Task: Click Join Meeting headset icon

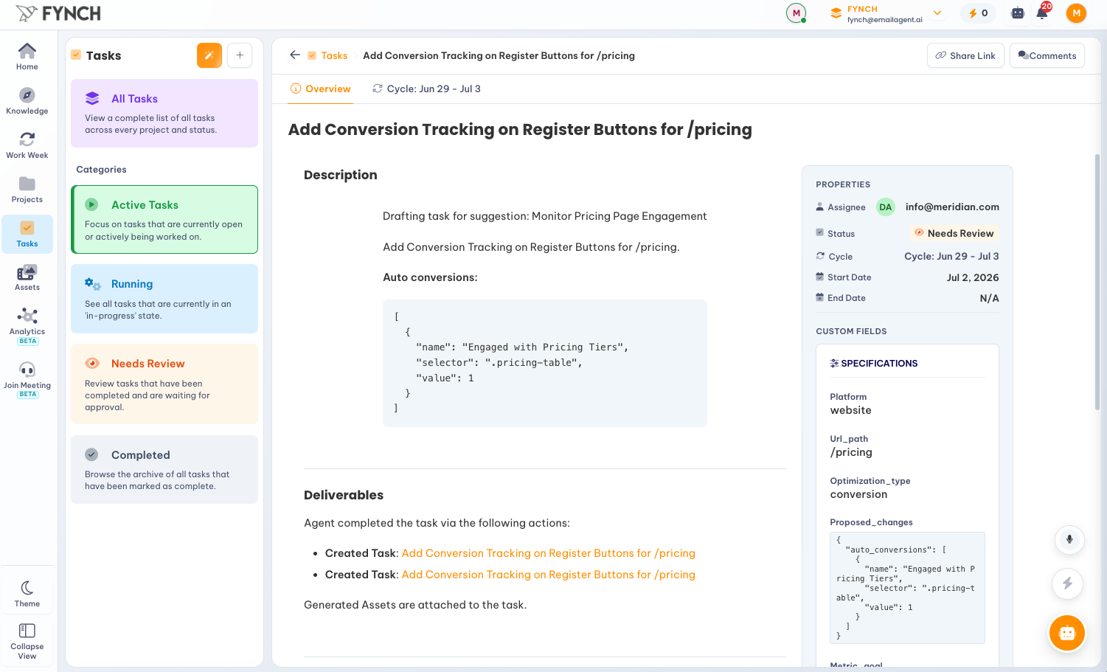Action: tap(27, 370)
